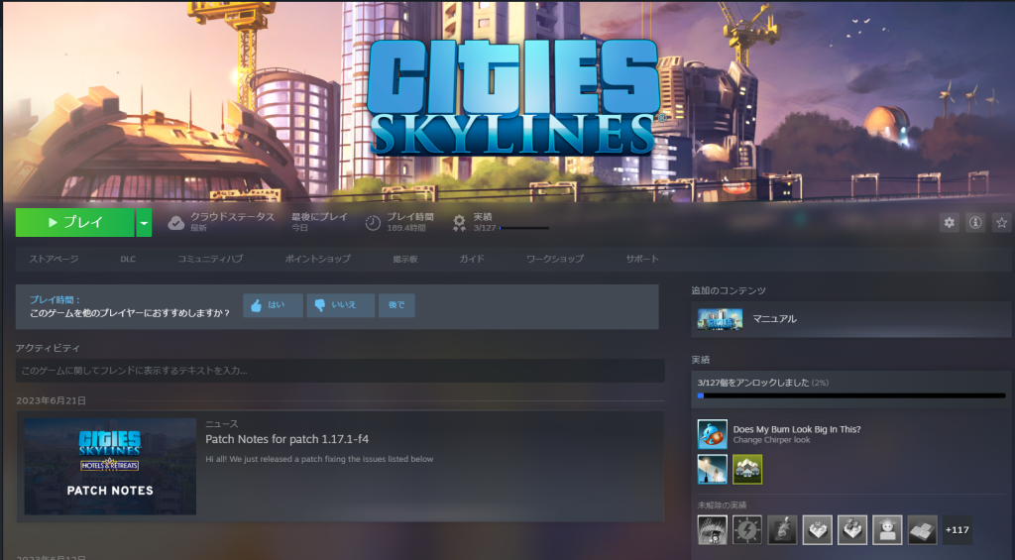Screen dimensions: 1015x560
Task: Recommend the game with はい button
Action: [x=273, y=305]
